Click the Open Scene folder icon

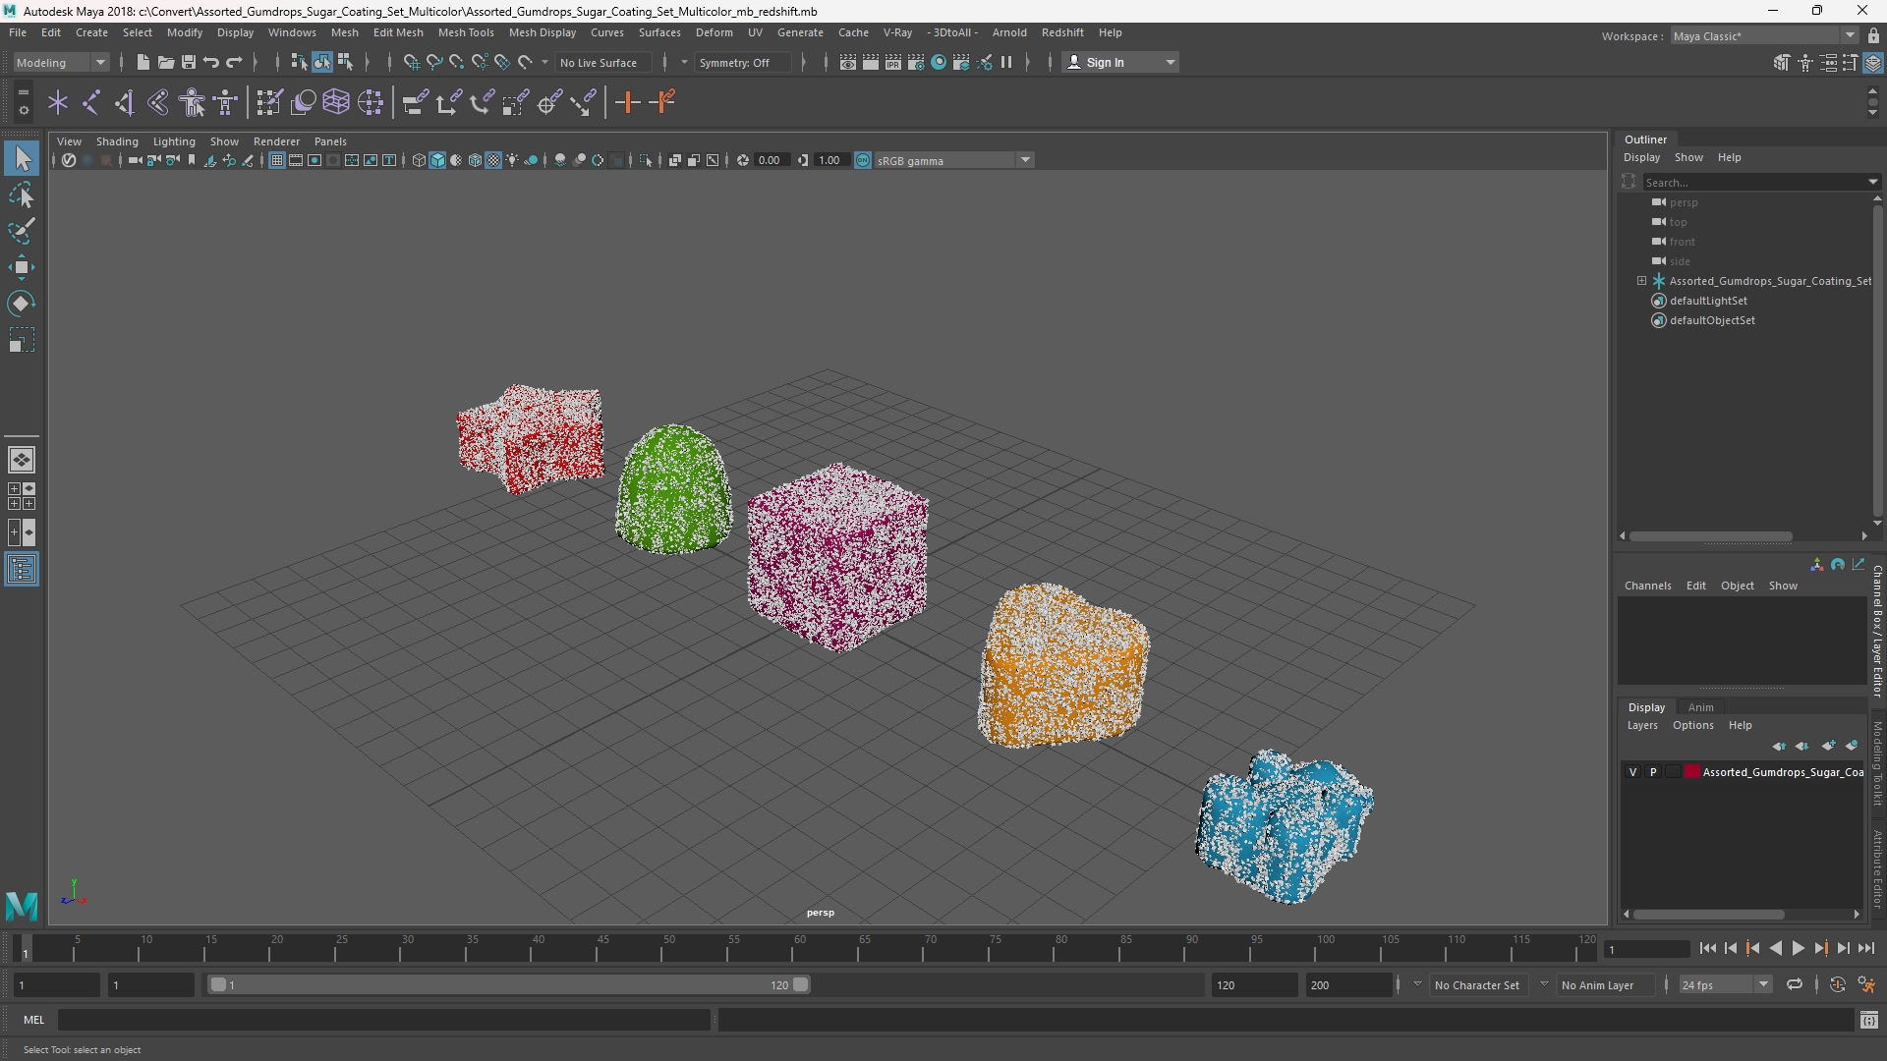coord(165,62)
